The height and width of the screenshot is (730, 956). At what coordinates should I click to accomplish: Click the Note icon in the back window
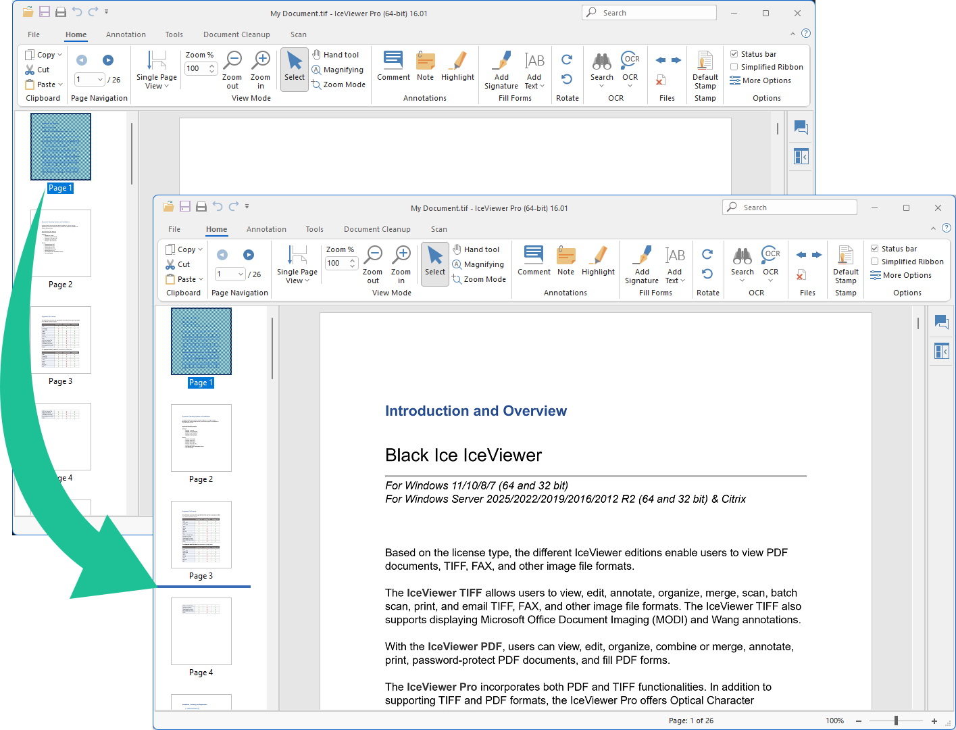(426, 66)
